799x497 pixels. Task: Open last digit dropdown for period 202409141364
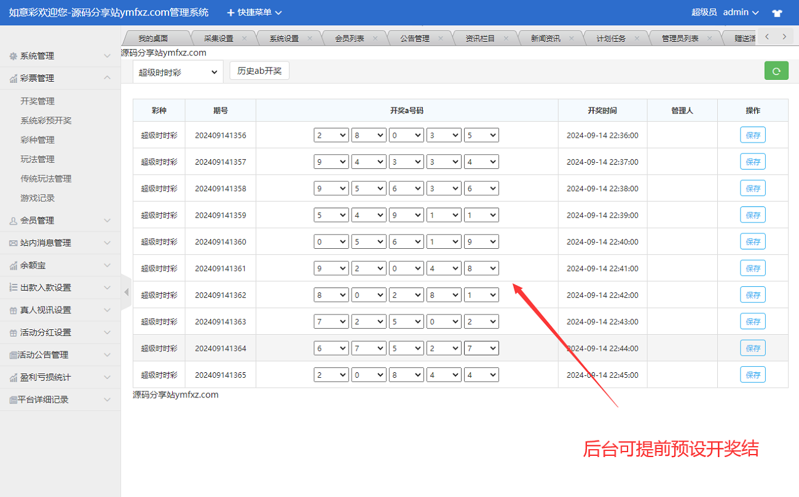pos(481,348)
